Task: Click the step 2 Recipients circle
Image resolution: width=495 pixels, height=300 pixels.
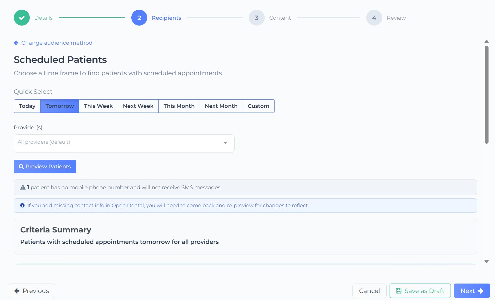Action: [139, 18]
